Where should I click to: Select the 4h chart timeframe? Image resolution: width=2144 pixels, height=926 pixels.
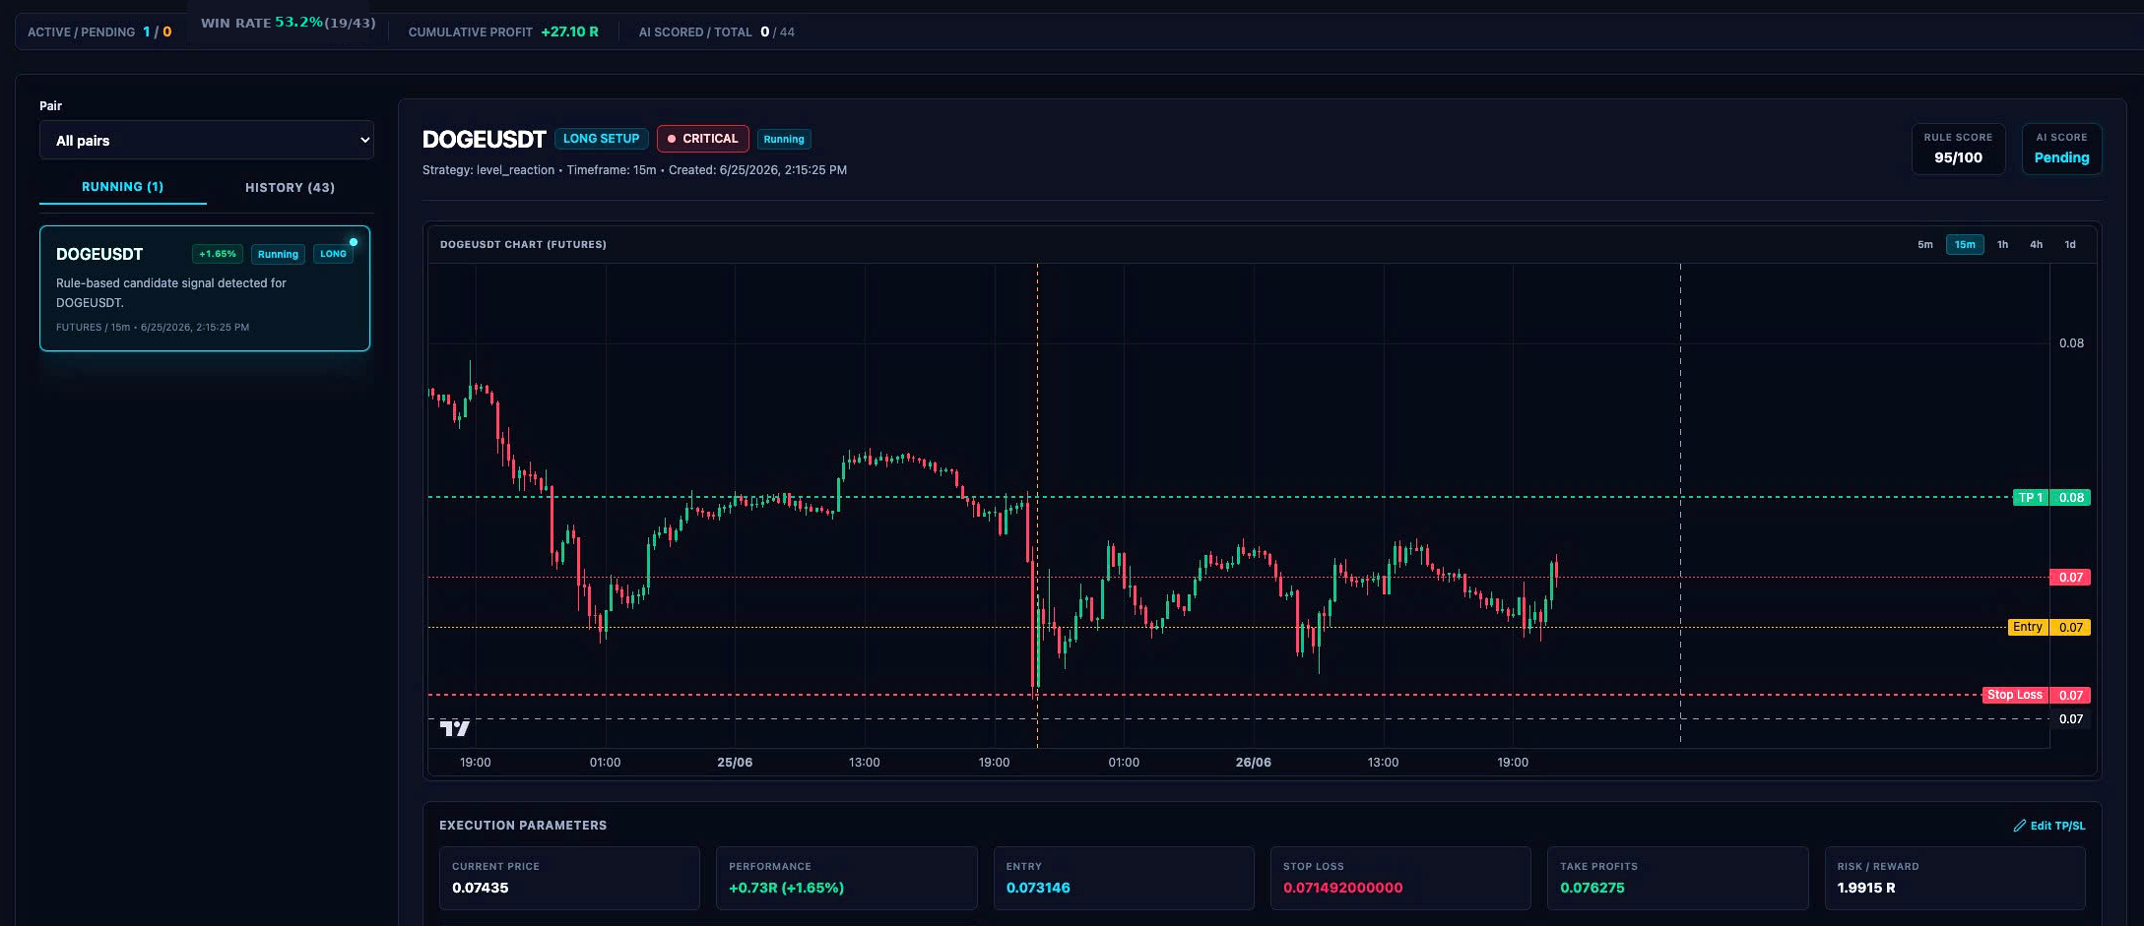[x=2036, y=245]
